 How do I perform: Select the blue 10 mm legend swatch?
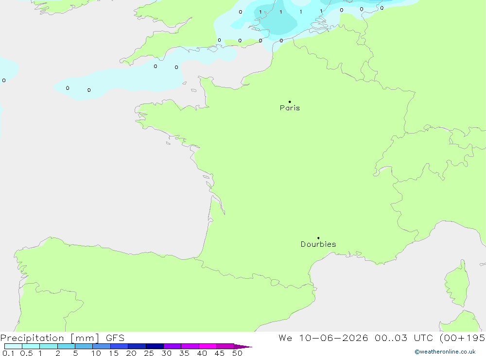click(102, 346)
